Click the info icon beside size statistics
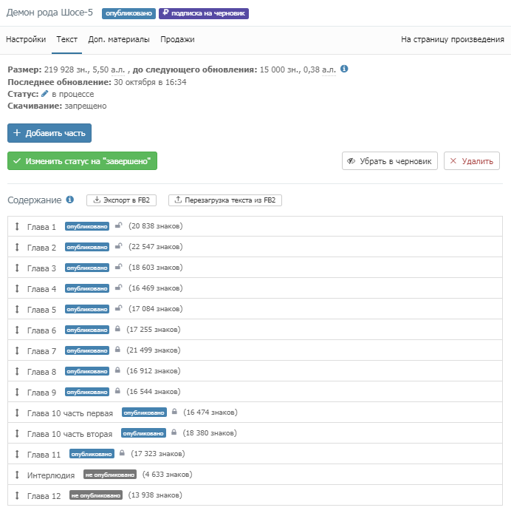Screen dimensions: 511x516 tap(344, 69)
